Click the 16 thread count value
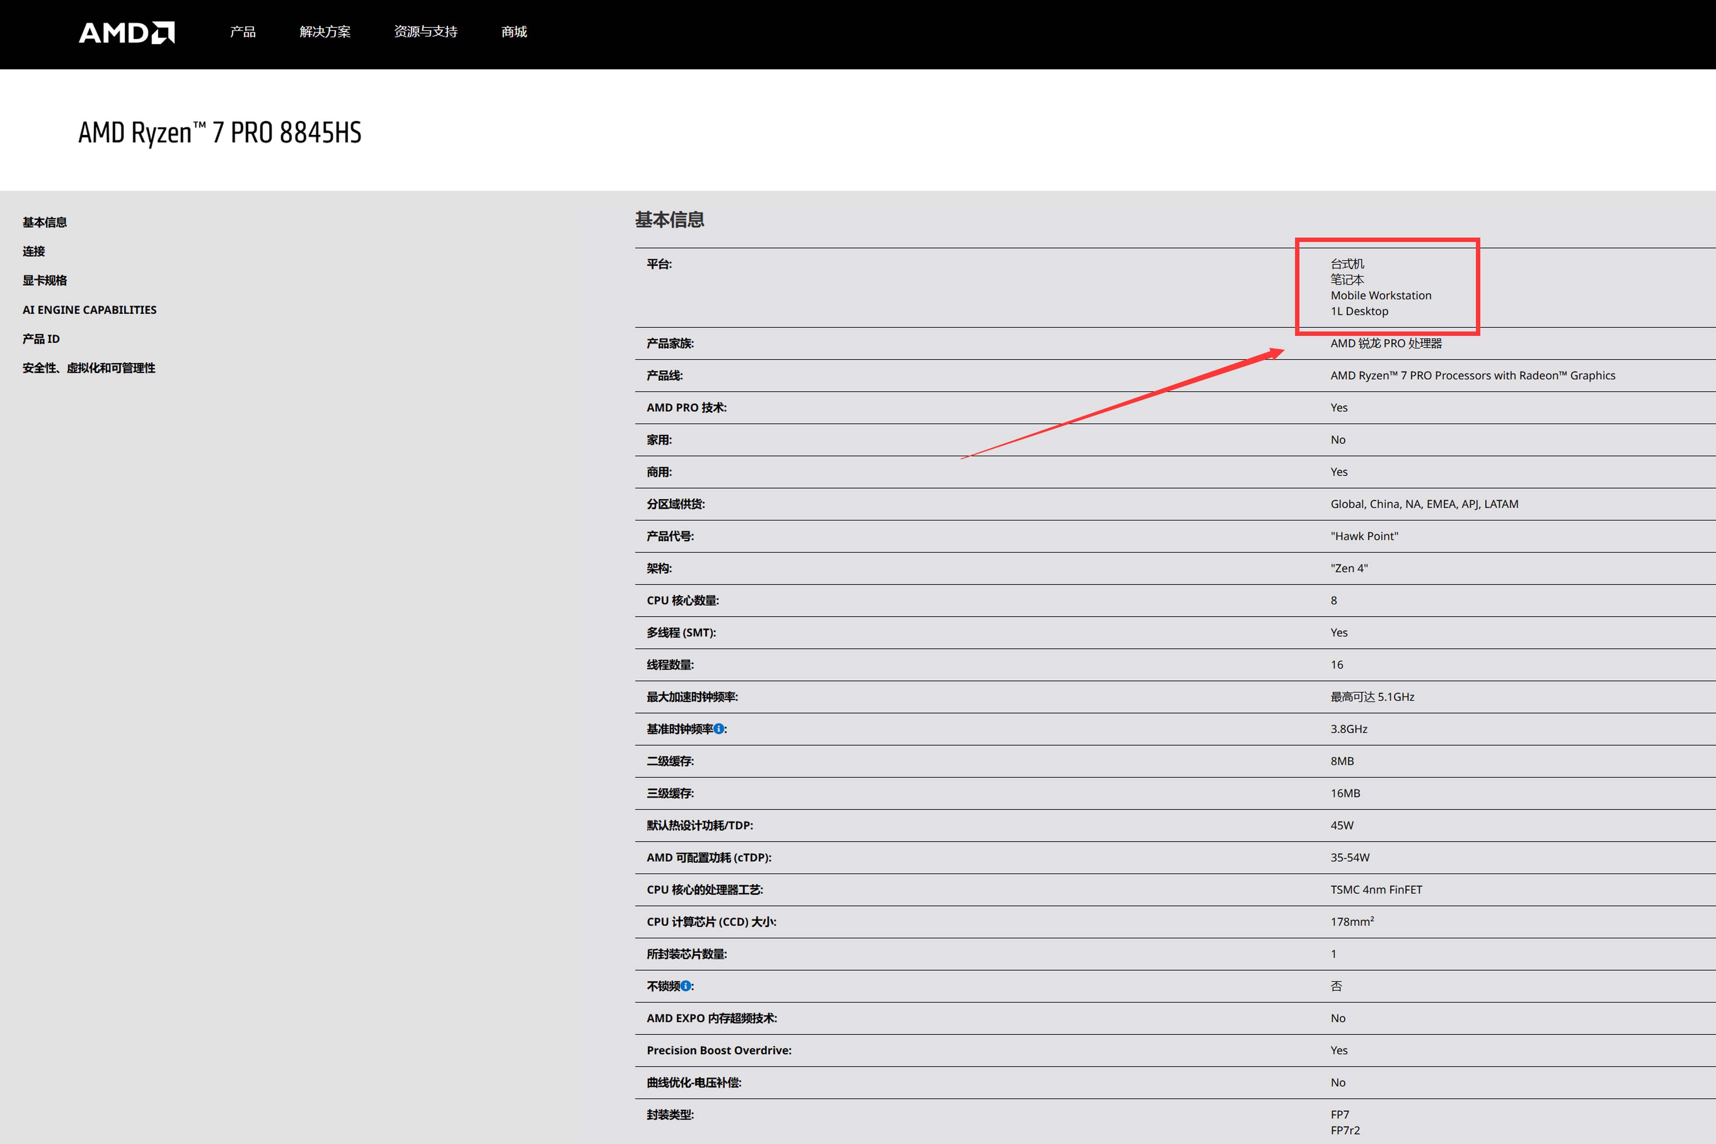 1337,664
